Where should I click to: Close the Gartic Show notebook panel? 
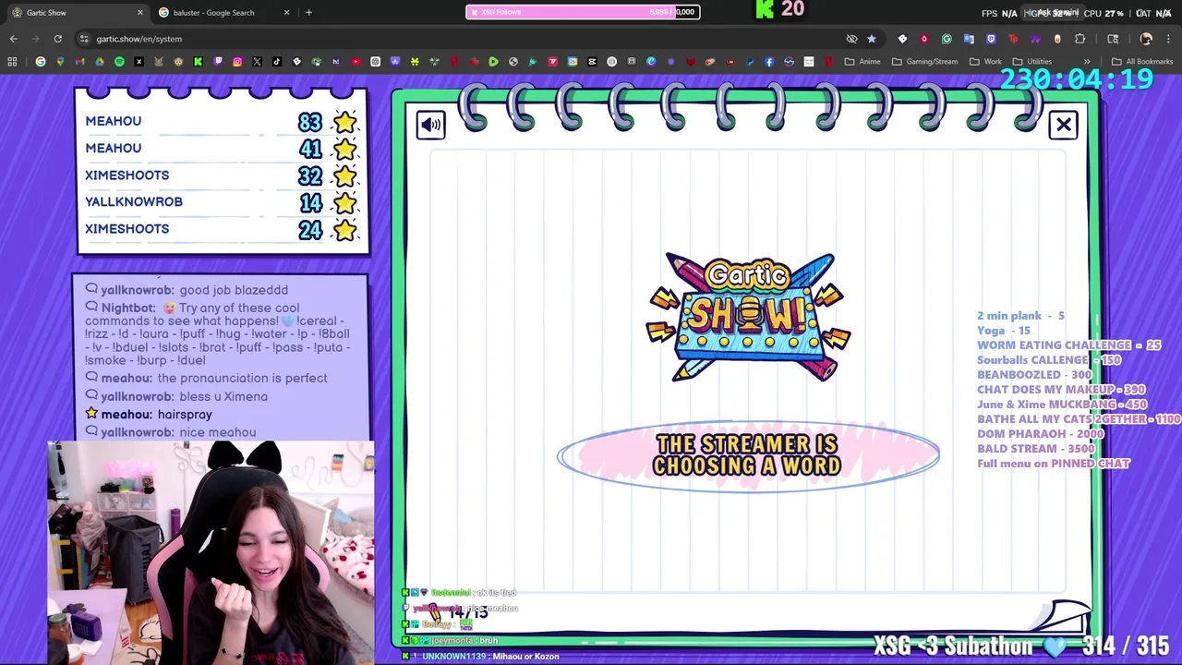1064,125
